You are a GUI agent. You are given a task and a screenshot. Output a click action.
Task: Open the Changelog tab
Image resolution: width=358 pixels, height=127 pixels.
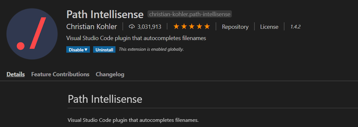tap(110, 74)
